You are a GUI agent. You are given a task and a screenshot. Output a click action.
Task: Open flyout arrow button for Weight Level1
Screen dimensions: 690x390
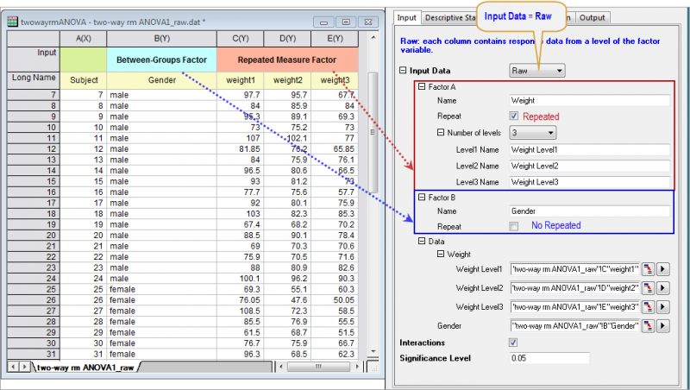tap(662, 269)
